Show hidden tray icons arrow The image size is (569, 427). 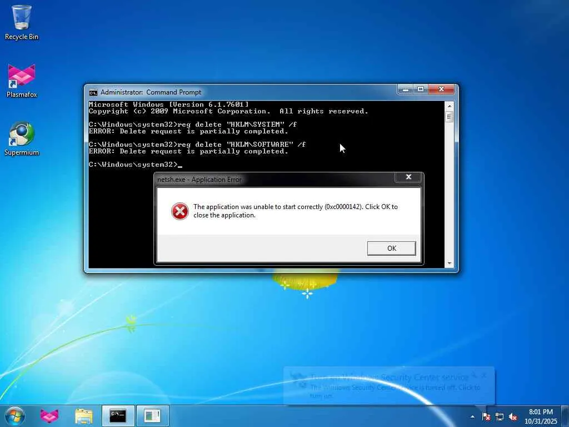472,417
